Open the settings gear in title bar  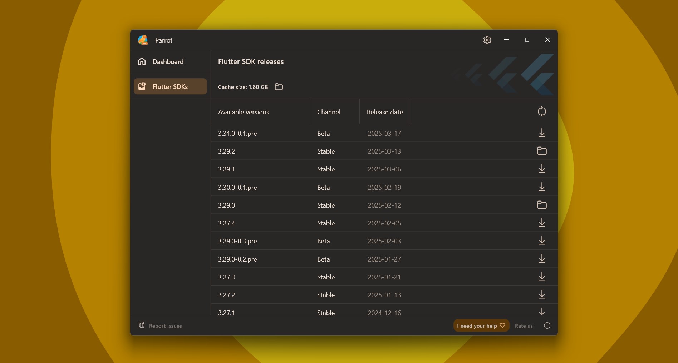click(487, 40)
